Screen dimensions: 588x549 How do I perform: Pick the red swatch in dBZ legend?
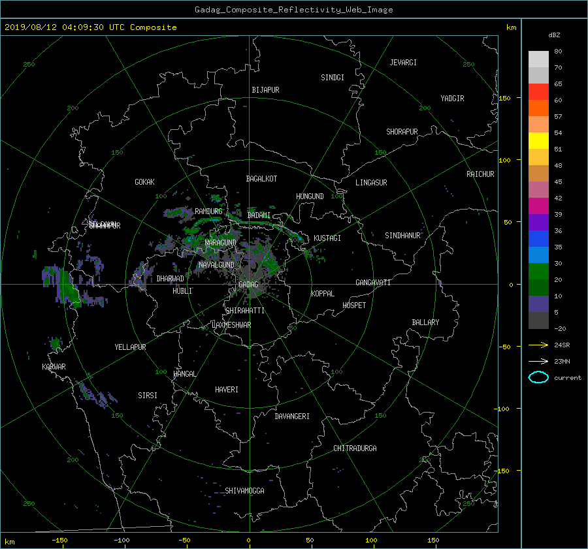538,92
